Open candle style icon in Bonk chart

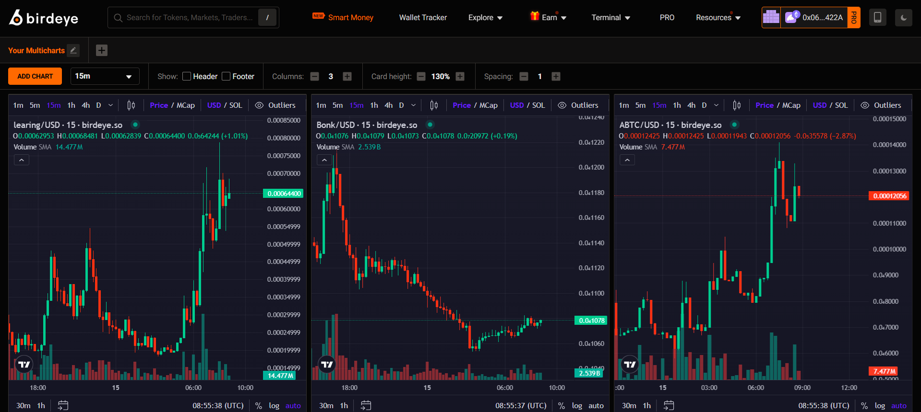coord(434,105)
